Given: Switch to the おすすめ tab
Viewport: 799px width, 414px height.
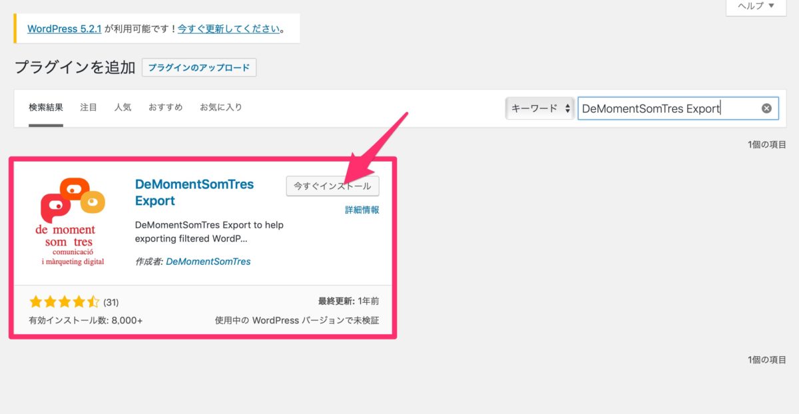Looking at the screenshot, I should pos(165,107).
